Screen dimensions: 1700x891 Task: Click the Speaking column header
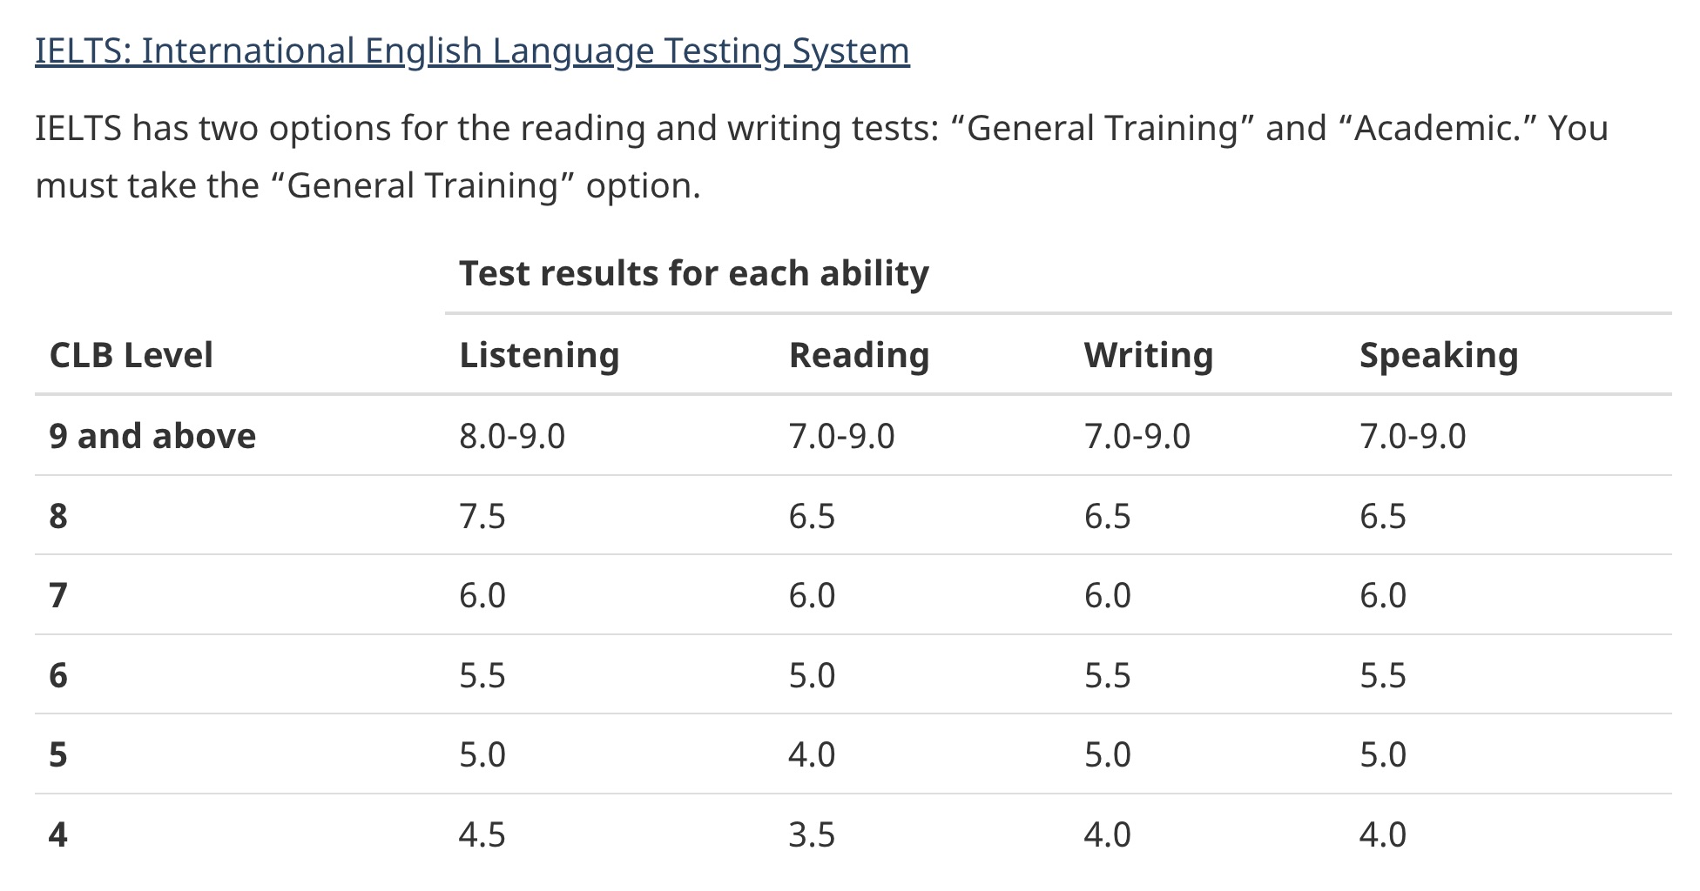point(1438,355)
